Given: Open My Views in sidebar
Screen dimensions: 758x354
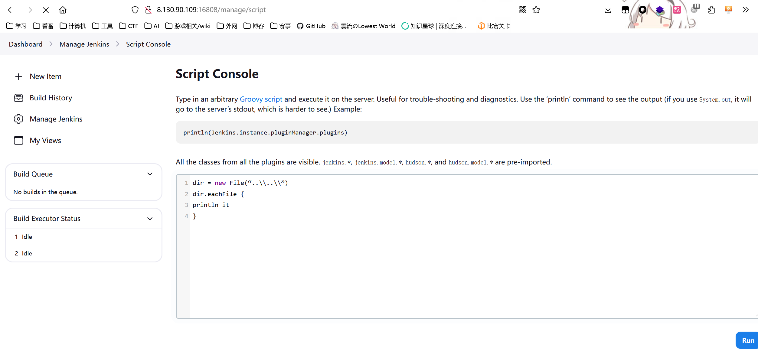Looking at the screenshot, I should [45, 140].
